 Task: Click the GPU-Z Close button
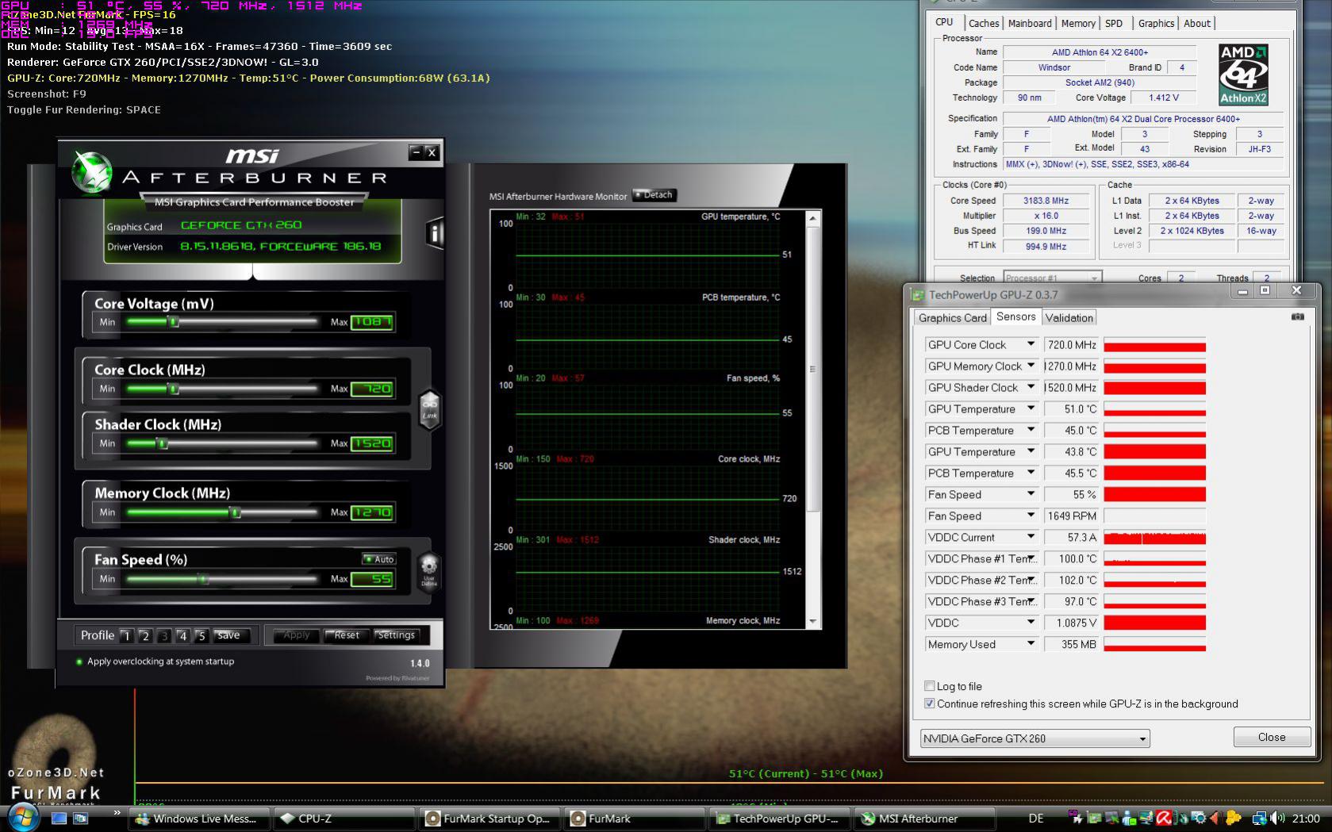tap(1272, 737)
